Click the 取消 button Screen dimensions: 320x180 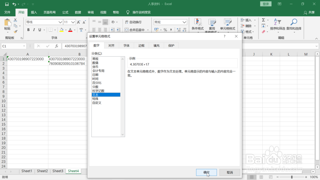[x=230, y=172]
